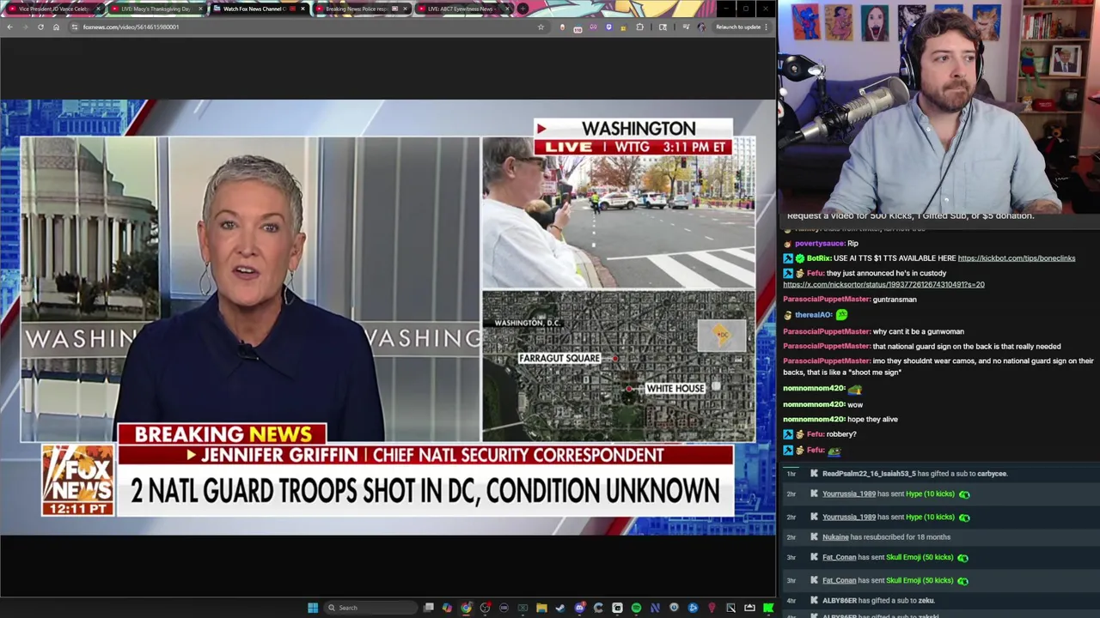Open the kickbot.com/tips/boneclinks link in chat

1016,258
